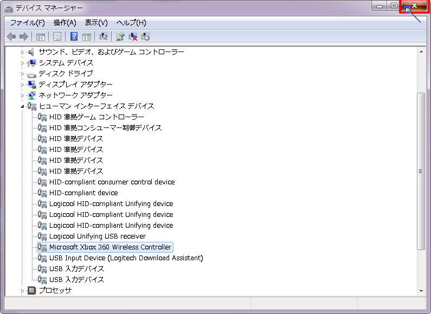
Task: Click the Disable device toolbar icon
Action: pos(145,36)
